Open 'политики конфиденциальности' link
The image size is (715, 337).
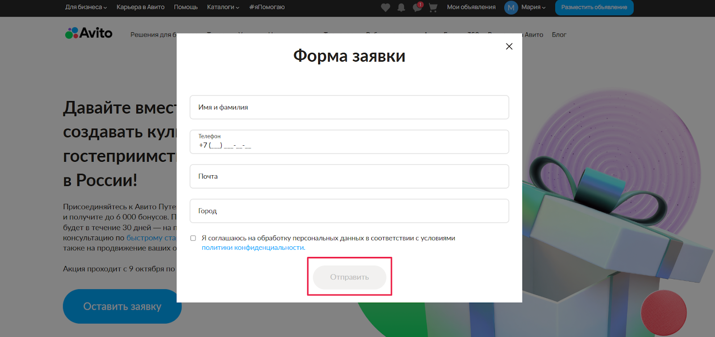[253, 248]
